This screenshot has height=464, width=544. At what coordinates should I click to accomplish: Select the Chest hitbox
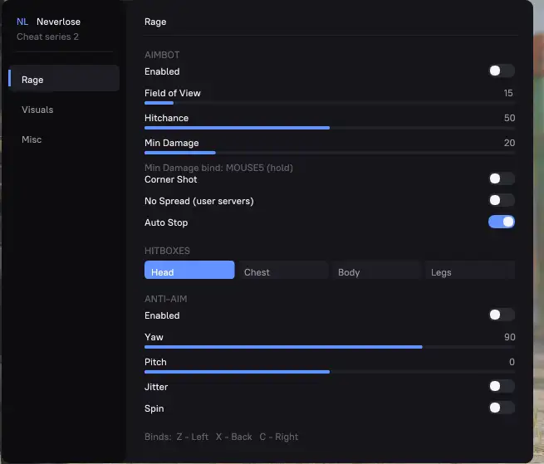point(283,270)
